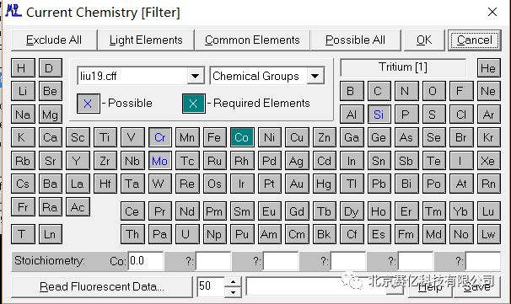This screenshot has height=304, width=511.
Task: Open the liu19.cff file dropdown
Action: click(x=196, y=76)
